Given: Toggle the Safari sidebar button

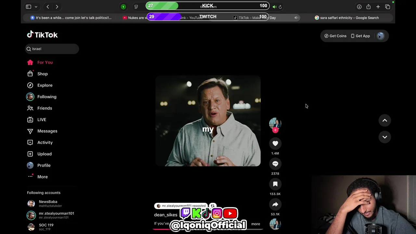Looking at the screenshot, I should coord(29,6).
